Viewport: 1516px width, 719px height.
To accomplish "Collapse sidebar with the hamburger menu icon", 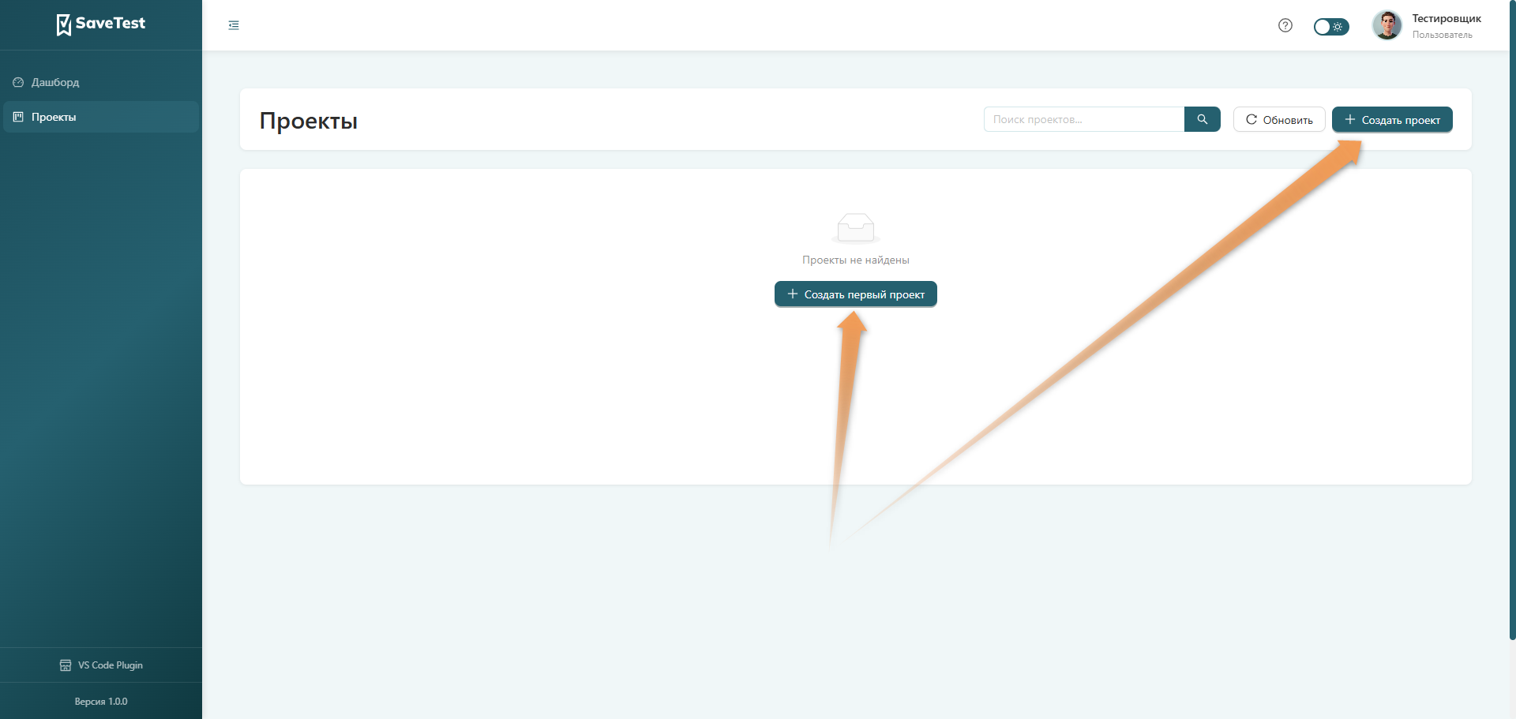I will 234,25.
